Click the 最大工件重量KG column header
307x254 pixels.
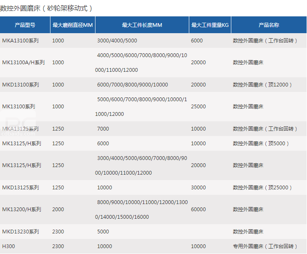[210, 25]
